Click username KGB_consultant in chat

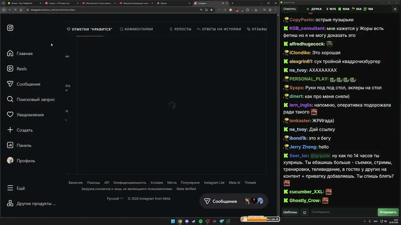point(307,28)
